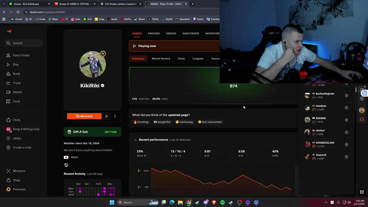
Task: Open the Stream DJ HARIS browser tab
Action: click(x=75, y=4)
